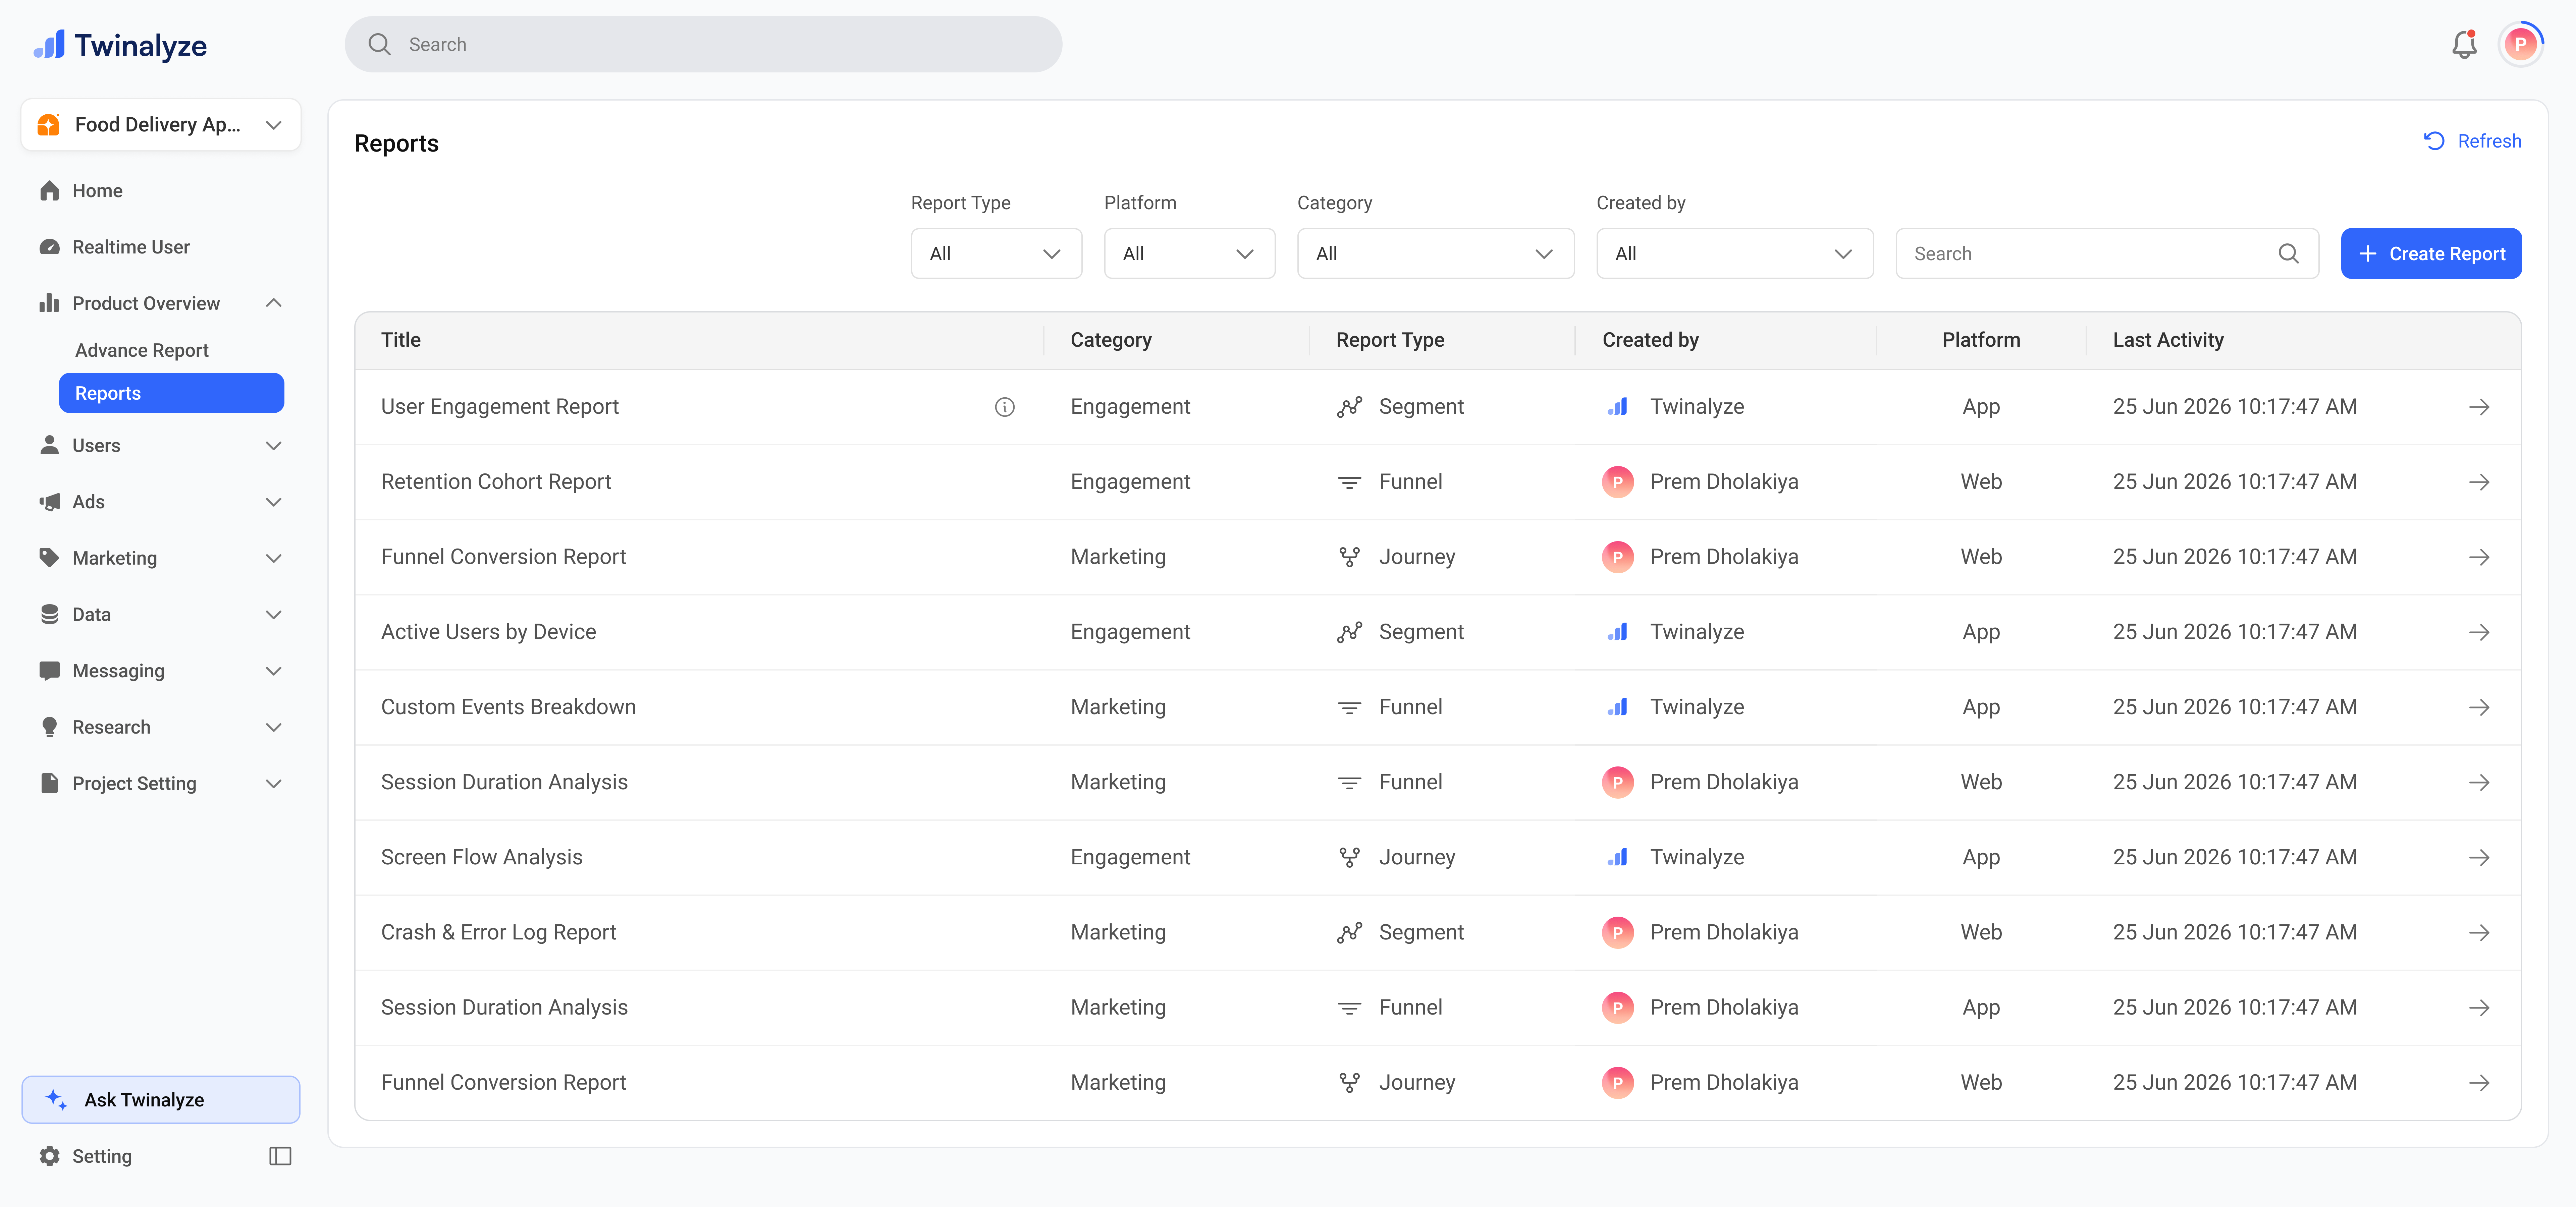Click "Retention Cohort Report" title
The width and height of the screenshot is (2576, 1207).
coord(496,481)
